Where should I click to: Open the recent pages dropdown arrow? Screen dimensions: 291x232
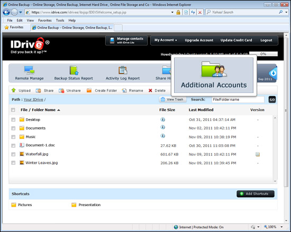tap(21, 12)
